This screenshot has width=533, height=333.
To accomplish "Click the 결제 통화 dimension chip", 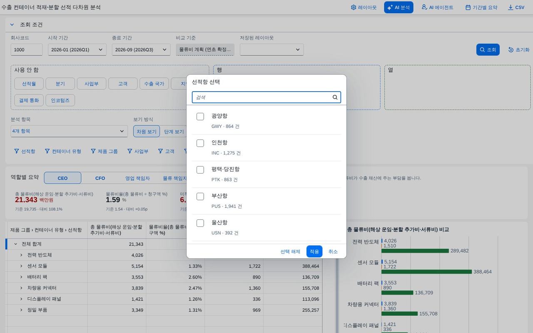I will [29, 100].
